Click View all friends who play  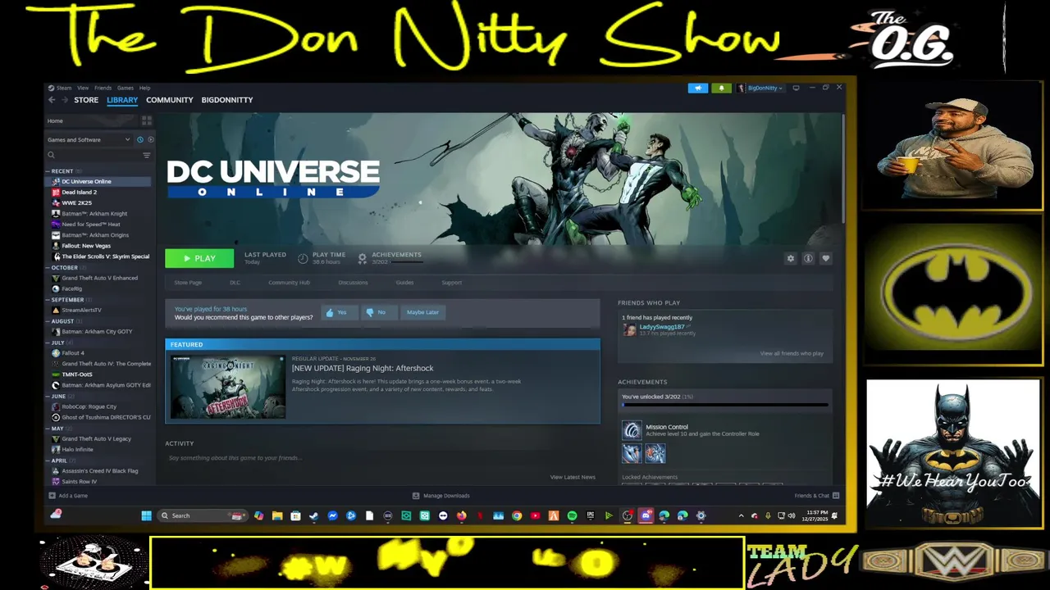[792, 353]
